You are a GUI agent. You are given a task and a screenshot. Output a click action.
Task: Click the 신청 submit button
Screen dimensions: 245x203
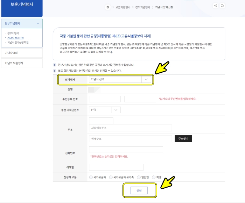tap(139, 190)
